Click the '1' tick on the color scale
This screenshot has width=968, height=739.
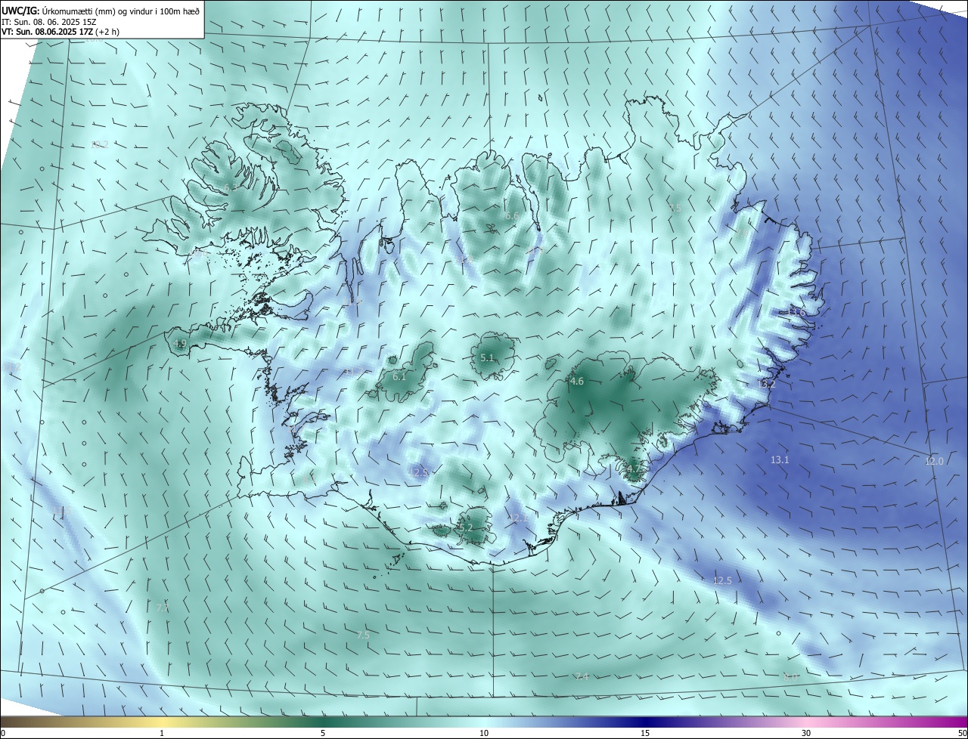point(162,733)
